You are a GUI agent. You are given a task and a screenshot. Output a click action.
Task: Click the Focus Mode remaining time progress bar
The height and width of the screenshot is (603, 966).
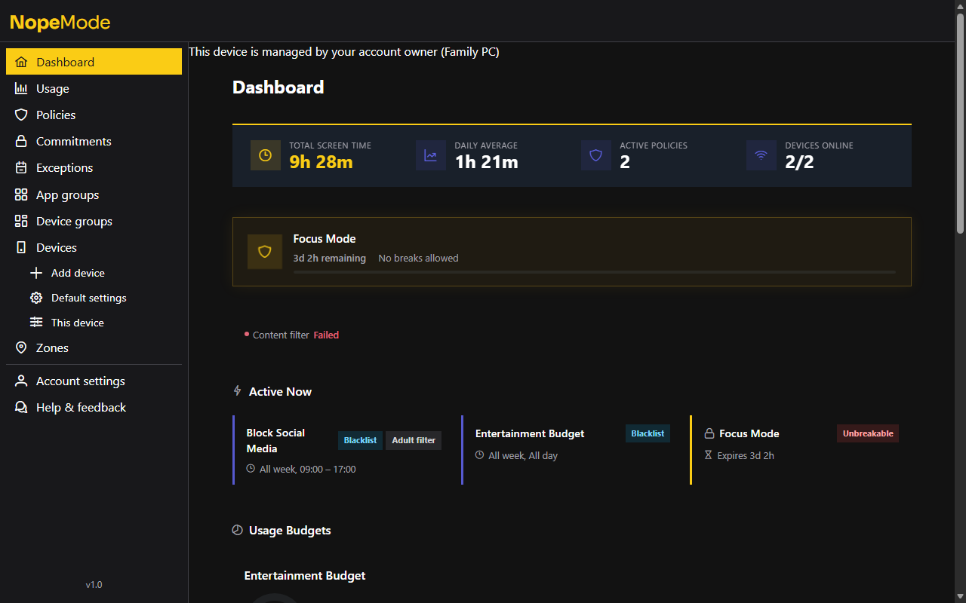pyautogui.click(x=594, y=272)
